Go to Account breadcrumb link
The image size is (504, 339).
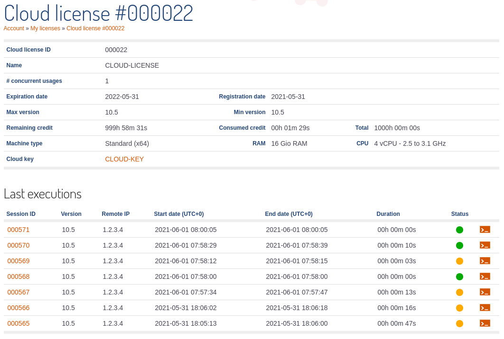point(14,28)
